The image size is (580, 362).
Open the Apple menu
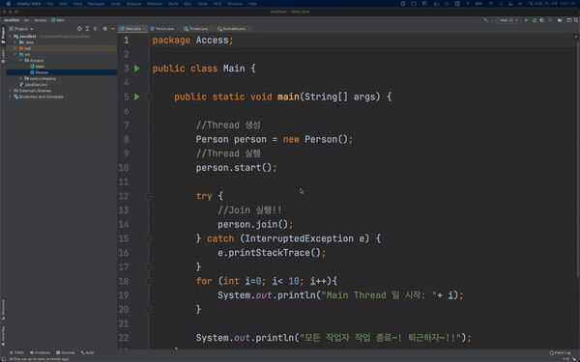coord(8,4)
